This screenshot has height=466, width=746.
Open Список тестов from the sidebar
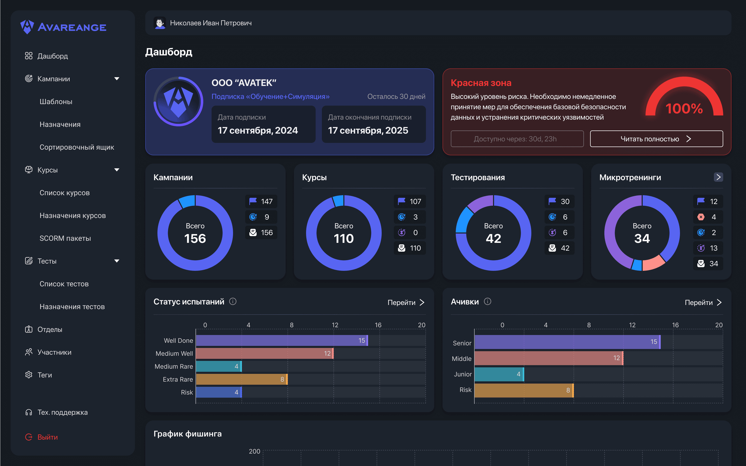pos(64,284)
